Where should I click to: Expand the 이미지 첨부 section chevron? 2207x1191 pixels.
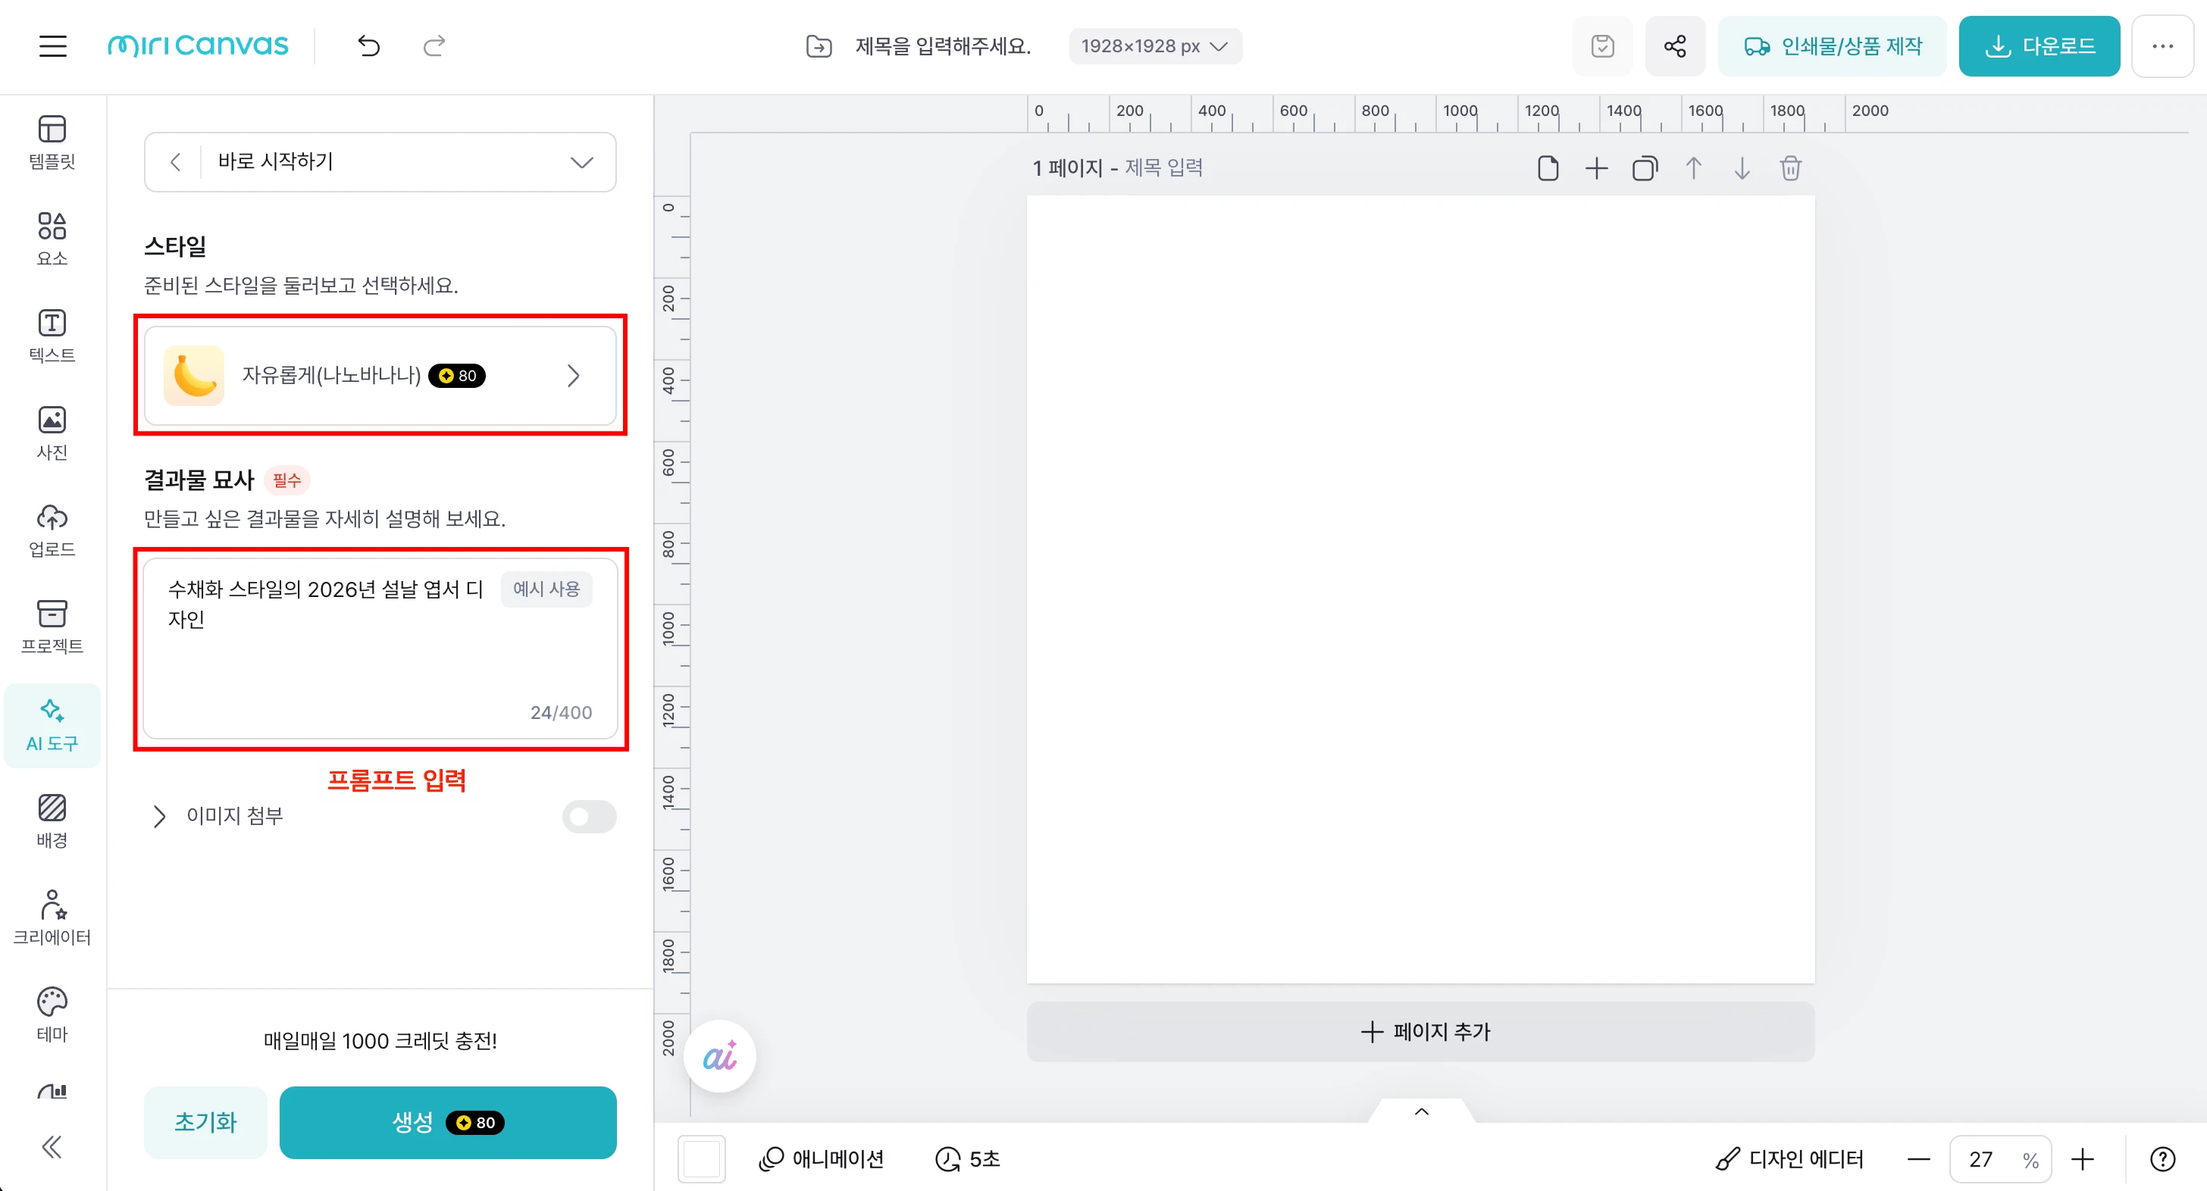pyautogui.click(x=159, y=816)
